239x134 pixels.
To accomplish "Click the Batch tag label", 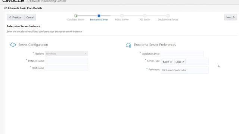I will click(x=166, y=62).
